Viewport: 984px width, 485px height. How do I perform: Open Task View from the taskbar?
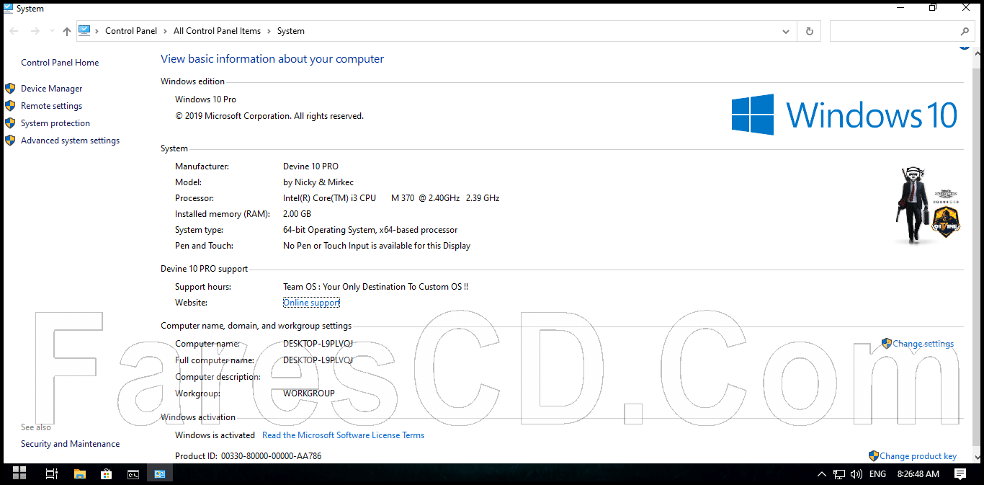[x=51, y=473]
